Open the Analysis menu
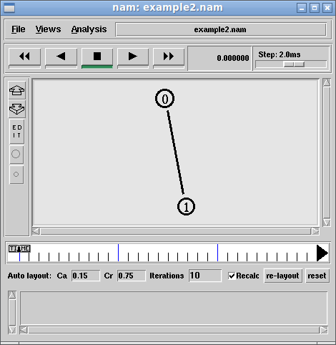The width and height of the screenshot is (336, 345). (x=89, y=29)
